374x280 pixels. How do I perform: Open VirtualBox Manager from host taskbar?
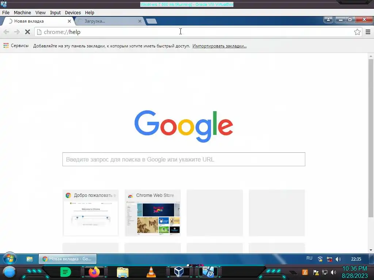click(x=179, y=272)
